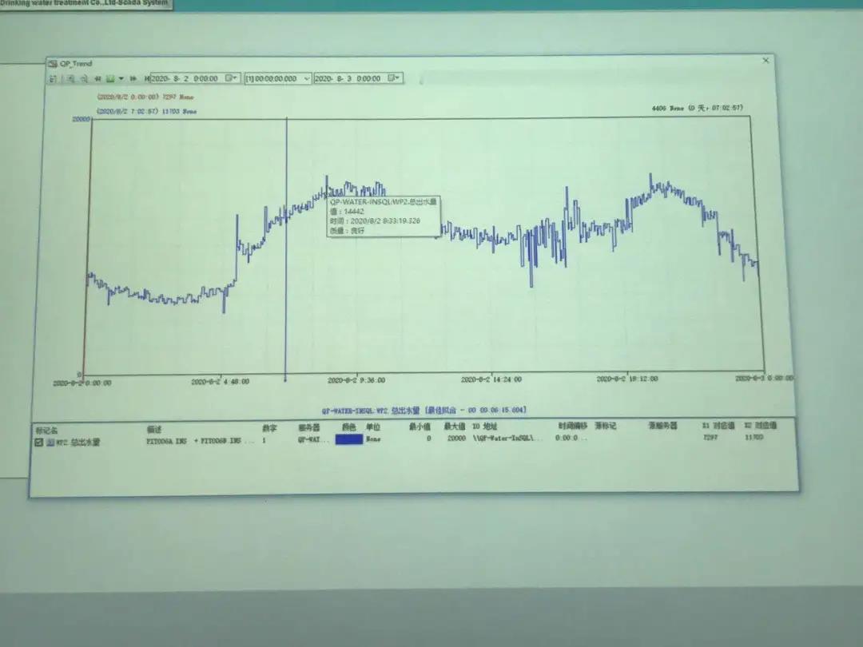863x647 pixels.
Task: Click the cursor readout 11703 None
Action: 146,111
